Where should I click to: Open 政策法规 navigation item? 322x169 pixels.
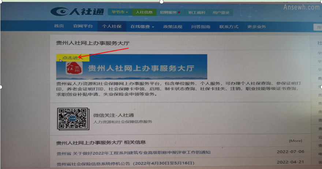(x=173, y=27)
